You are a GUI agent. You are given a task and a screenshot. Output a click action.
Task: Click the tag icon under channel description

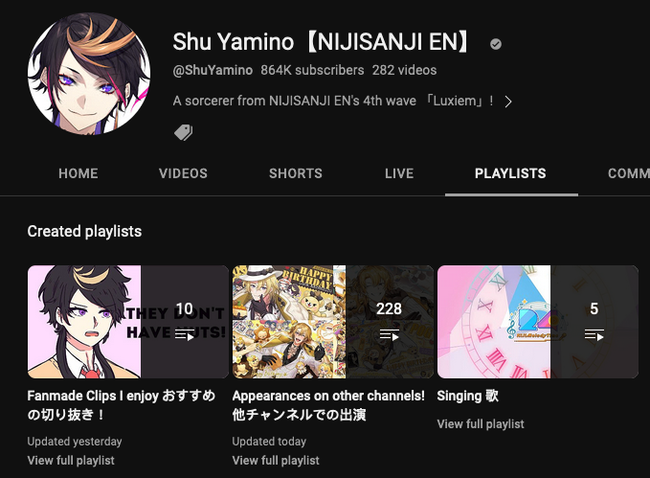click(183, 132)
